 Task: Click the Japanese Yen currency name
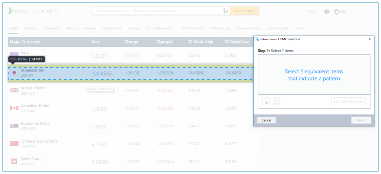pos(32,70)
